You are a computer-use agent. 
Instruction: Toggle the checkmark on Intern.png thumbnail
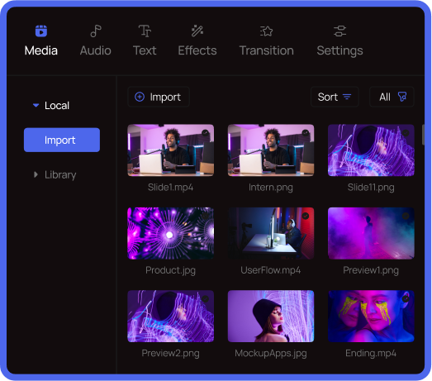click(306, 133)
